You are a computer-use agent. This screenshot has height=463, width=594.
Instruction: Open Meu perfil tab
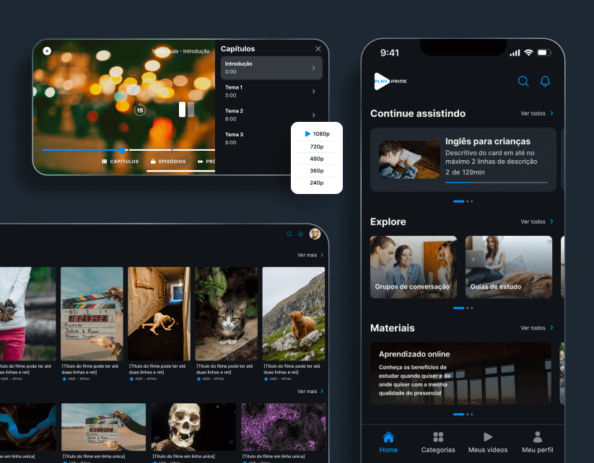tap(538, 442)
